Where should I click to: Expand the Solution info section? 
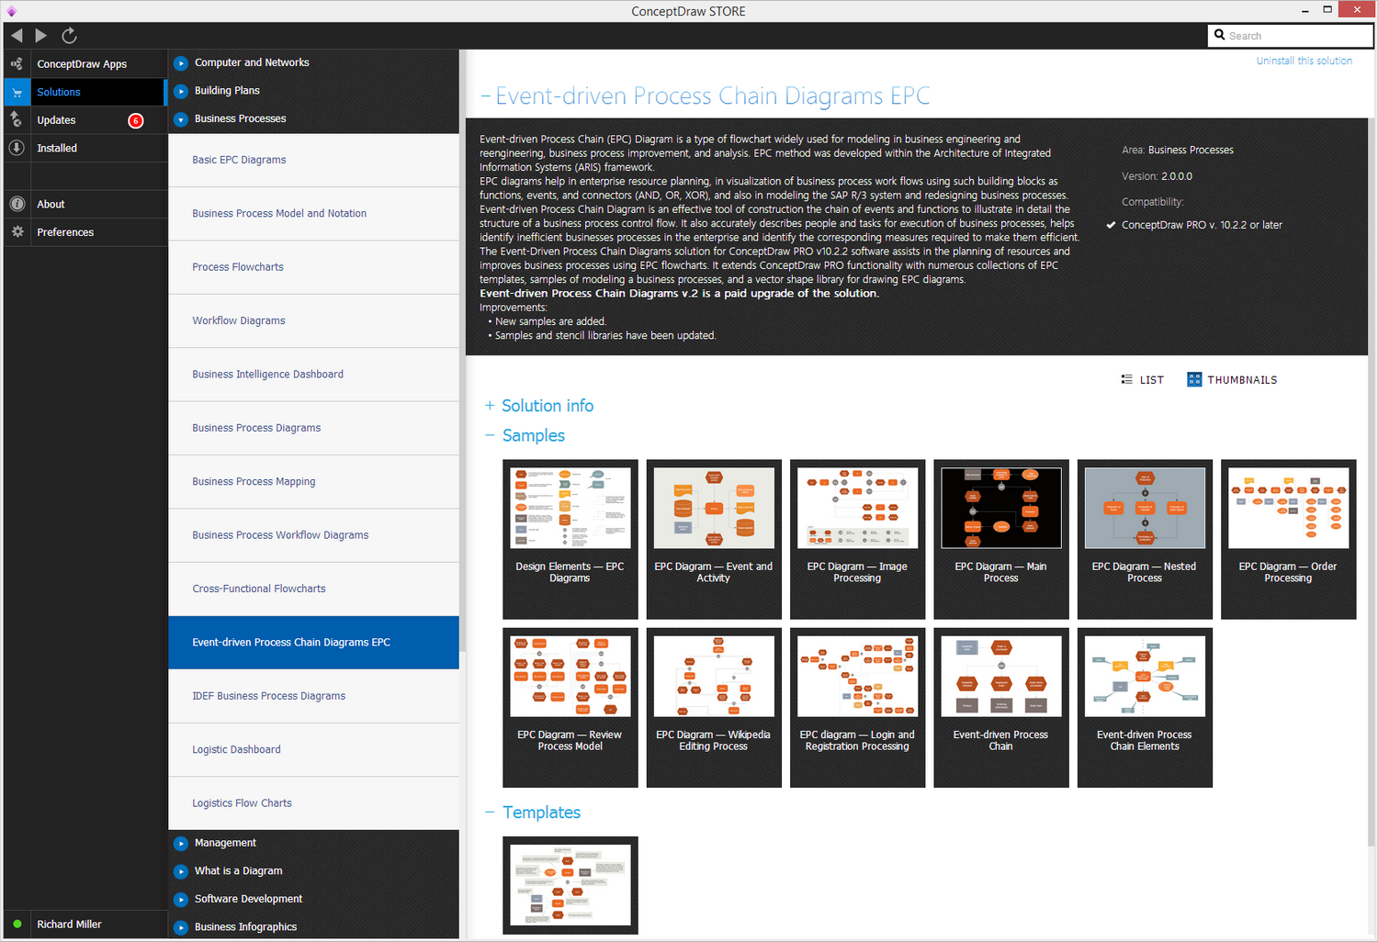(x=490, y=406)
